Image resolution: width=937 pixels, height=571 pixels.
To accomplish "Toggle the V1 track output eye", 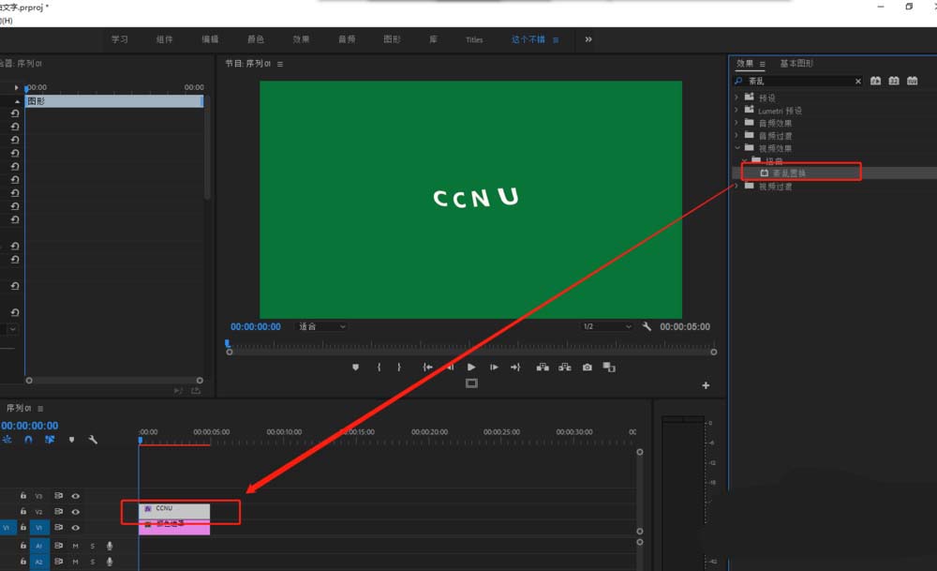I will tap(75, 528).
